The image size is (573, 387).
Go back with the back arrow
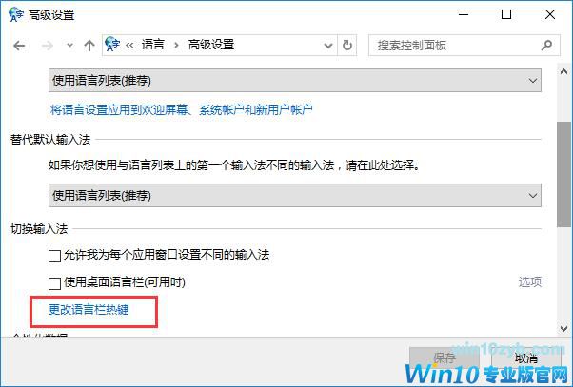19,46
